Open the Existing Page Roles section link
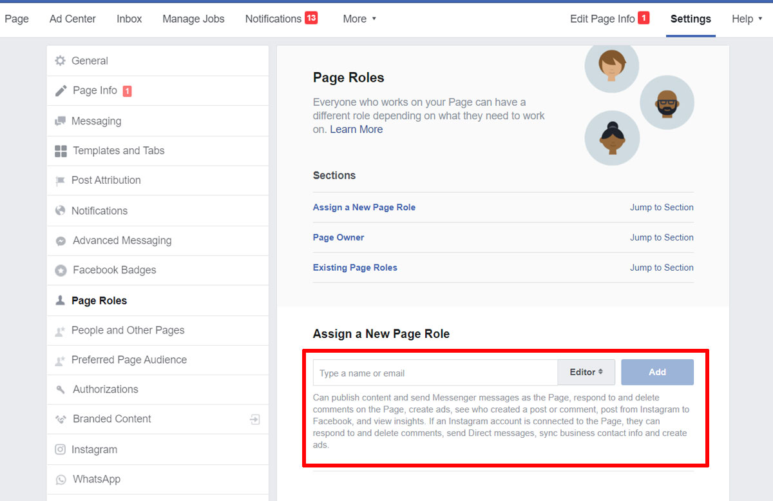 point(355,268)
